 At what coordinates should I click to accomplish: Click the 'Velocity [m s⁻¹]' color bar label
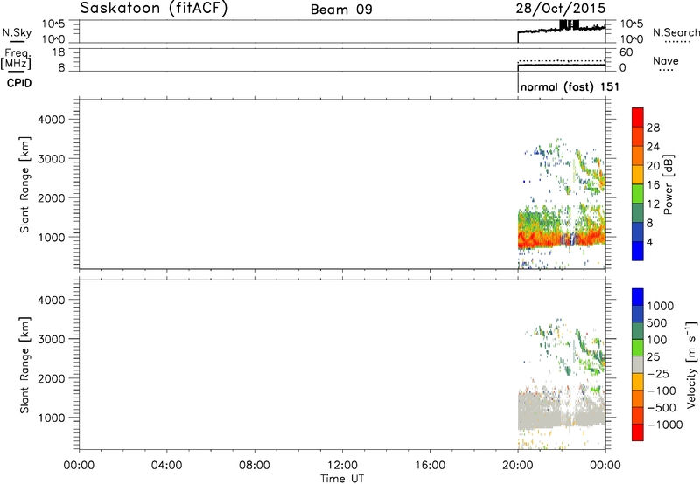coord(691,364)
